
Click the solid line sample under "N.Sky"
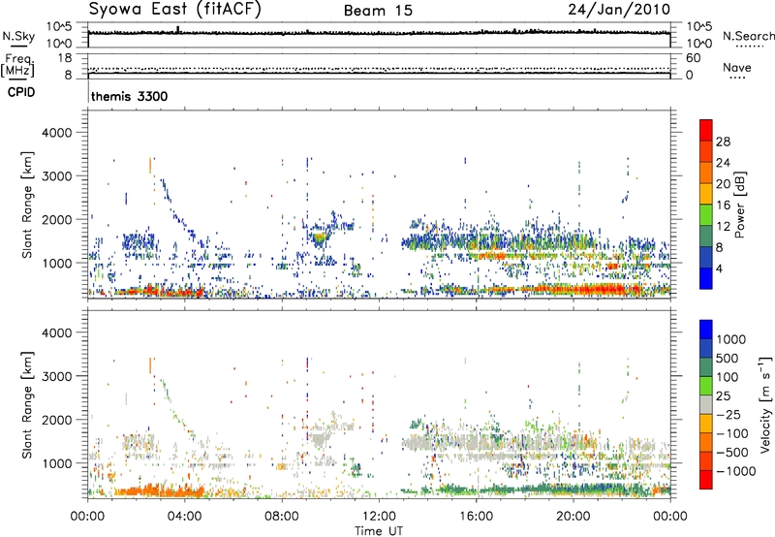click(x=18, y=46)
